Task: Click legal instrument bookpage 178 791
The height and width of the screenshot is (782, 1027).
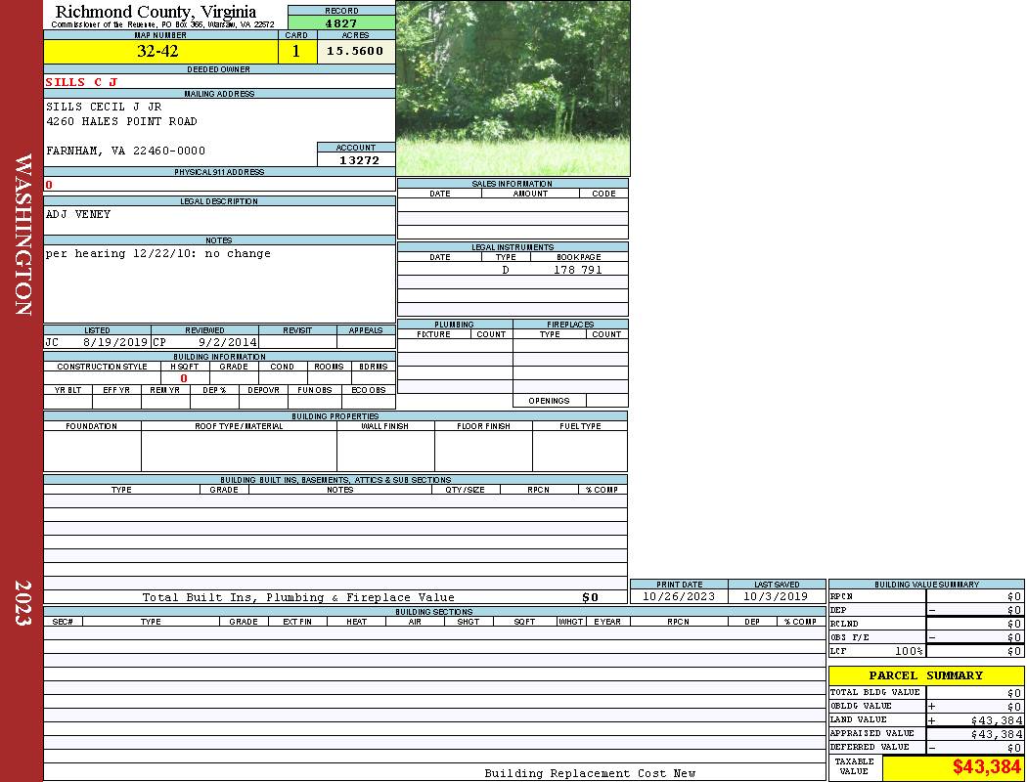Action: pos(577,270)
